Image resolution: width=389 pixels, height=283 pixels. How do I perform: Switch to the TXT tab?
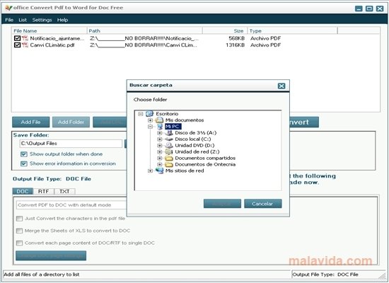click(x=64, y=192)
